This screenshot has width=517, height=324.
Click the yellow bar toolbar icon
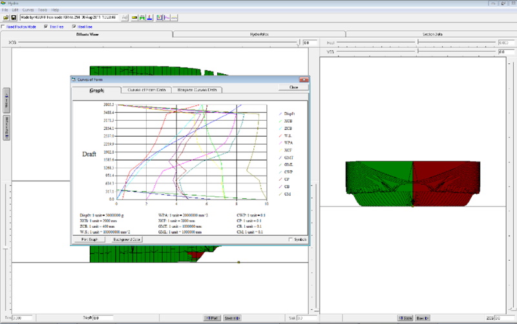pos(134,17)
